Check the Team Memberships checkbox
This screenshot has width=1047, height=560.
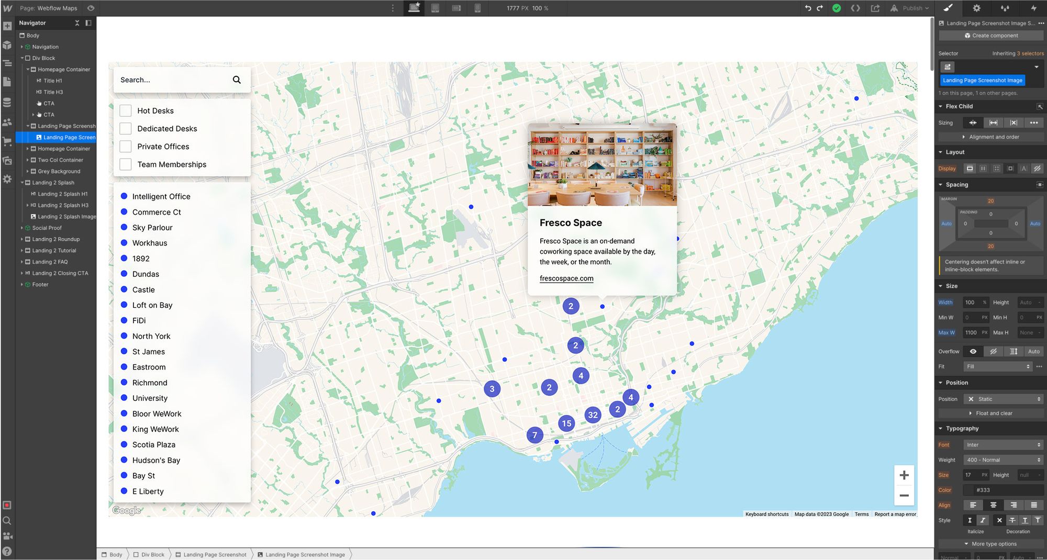coord(125,164)
